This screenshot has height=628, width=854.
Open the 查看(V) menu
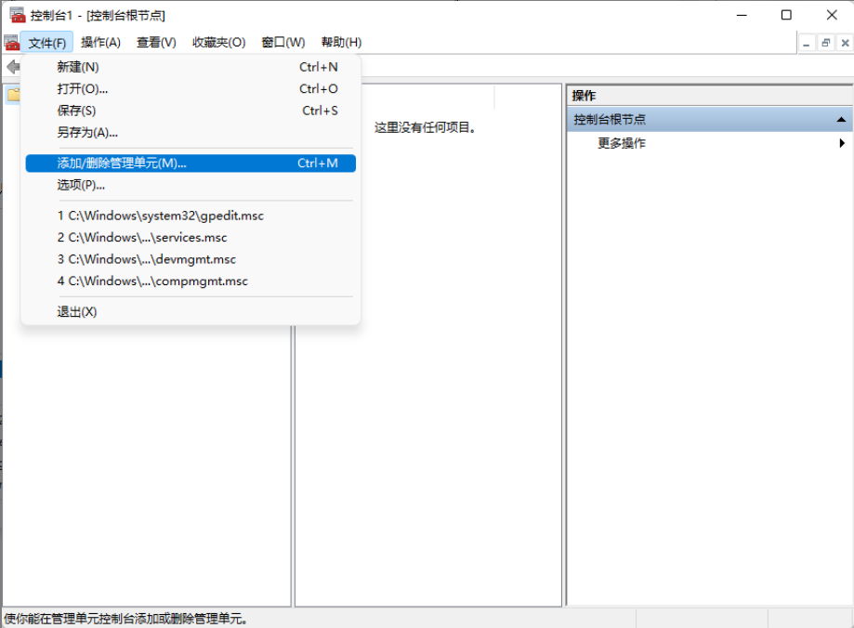click(156, 43)
